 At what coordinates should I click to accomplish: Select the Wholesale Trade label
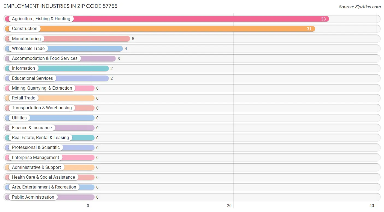[28, 49]
